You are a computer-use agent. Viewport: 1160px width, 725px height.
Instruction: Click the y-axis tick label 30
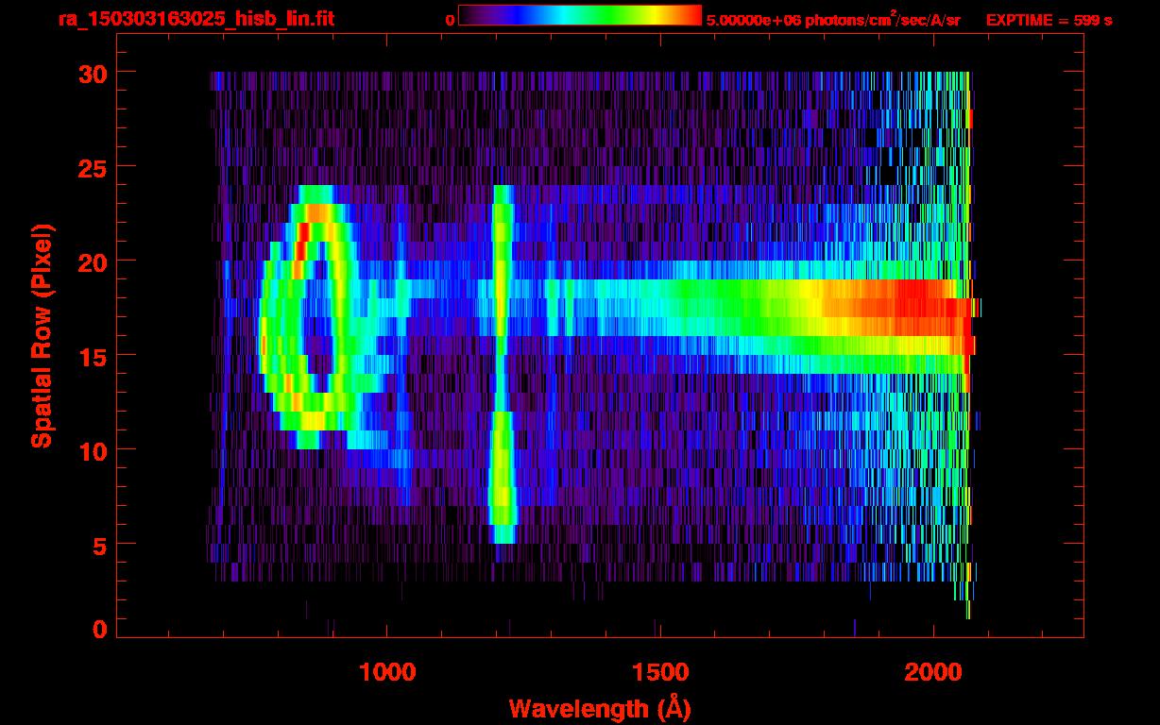pos(93,73)
